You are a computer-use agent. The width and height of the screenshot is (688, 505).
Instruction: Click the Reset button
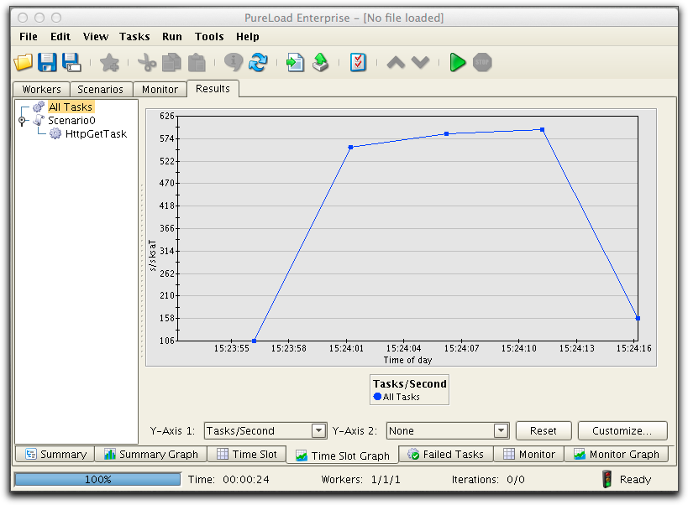coord(544,430)
